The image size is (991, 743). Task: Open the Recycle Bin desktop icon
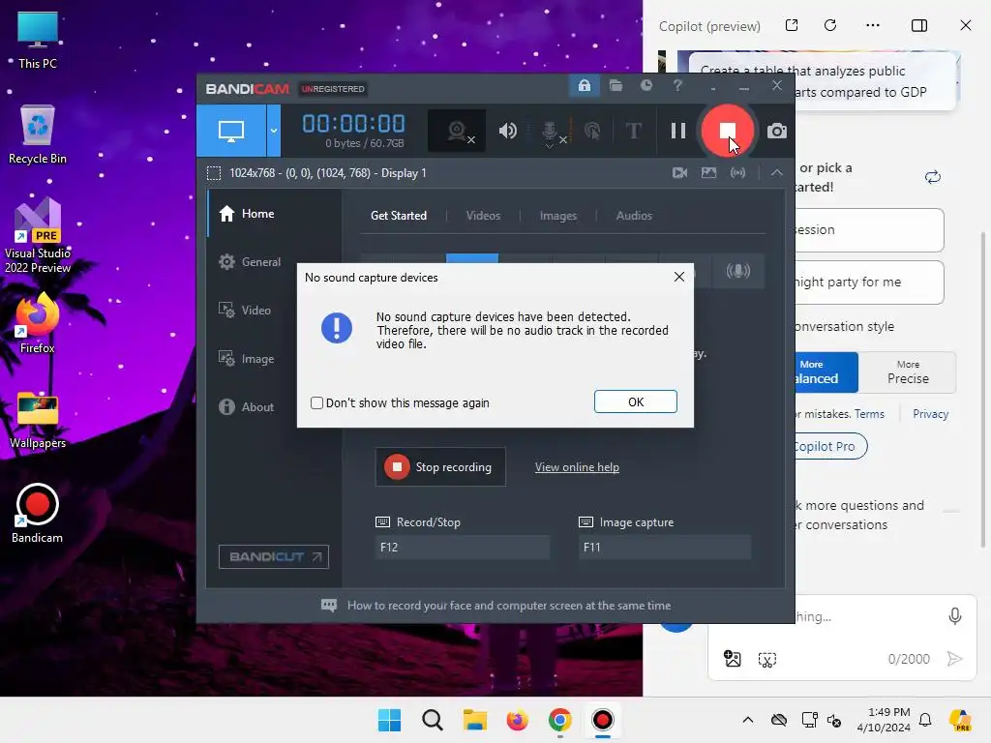pos(38,135)
